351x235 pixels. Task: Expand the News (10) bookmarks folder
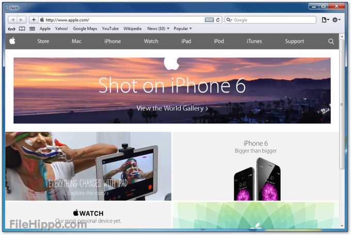point(158,29)
